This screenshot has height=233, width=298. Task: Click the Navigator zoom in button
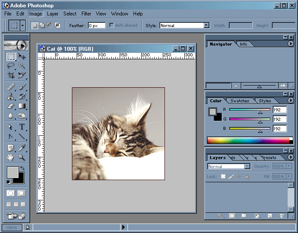283,86
